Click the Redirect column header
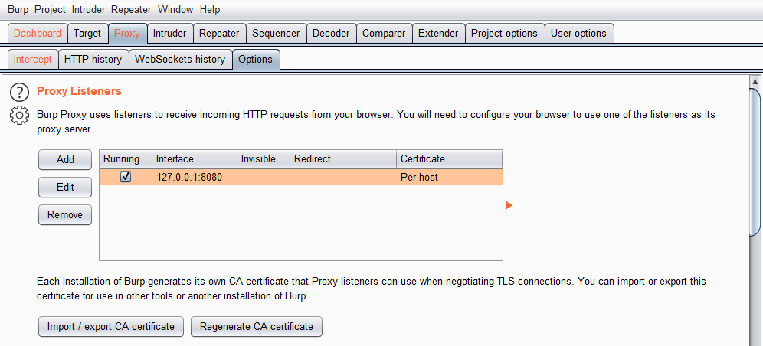The image size is (763, 346). click(343, 159)
